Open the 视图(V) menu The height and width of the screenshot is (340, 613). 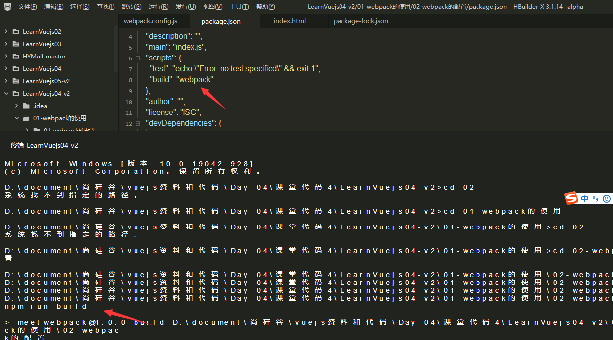click(x=212, y=7)
